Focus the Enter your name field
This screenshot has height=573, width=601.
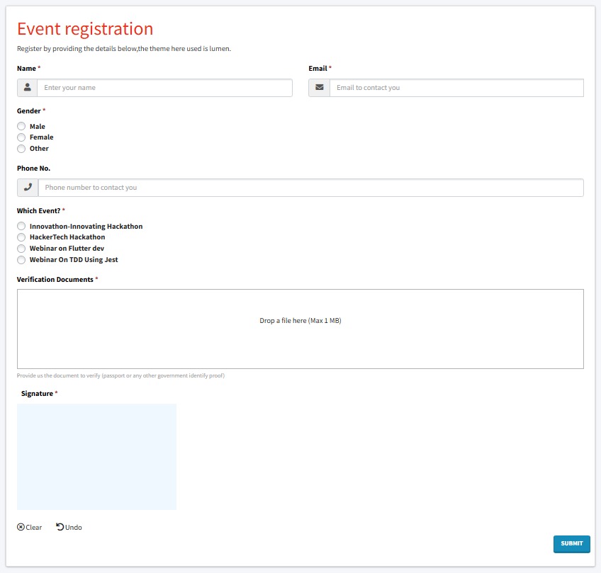pyautogui.click(x=164, y=88)
